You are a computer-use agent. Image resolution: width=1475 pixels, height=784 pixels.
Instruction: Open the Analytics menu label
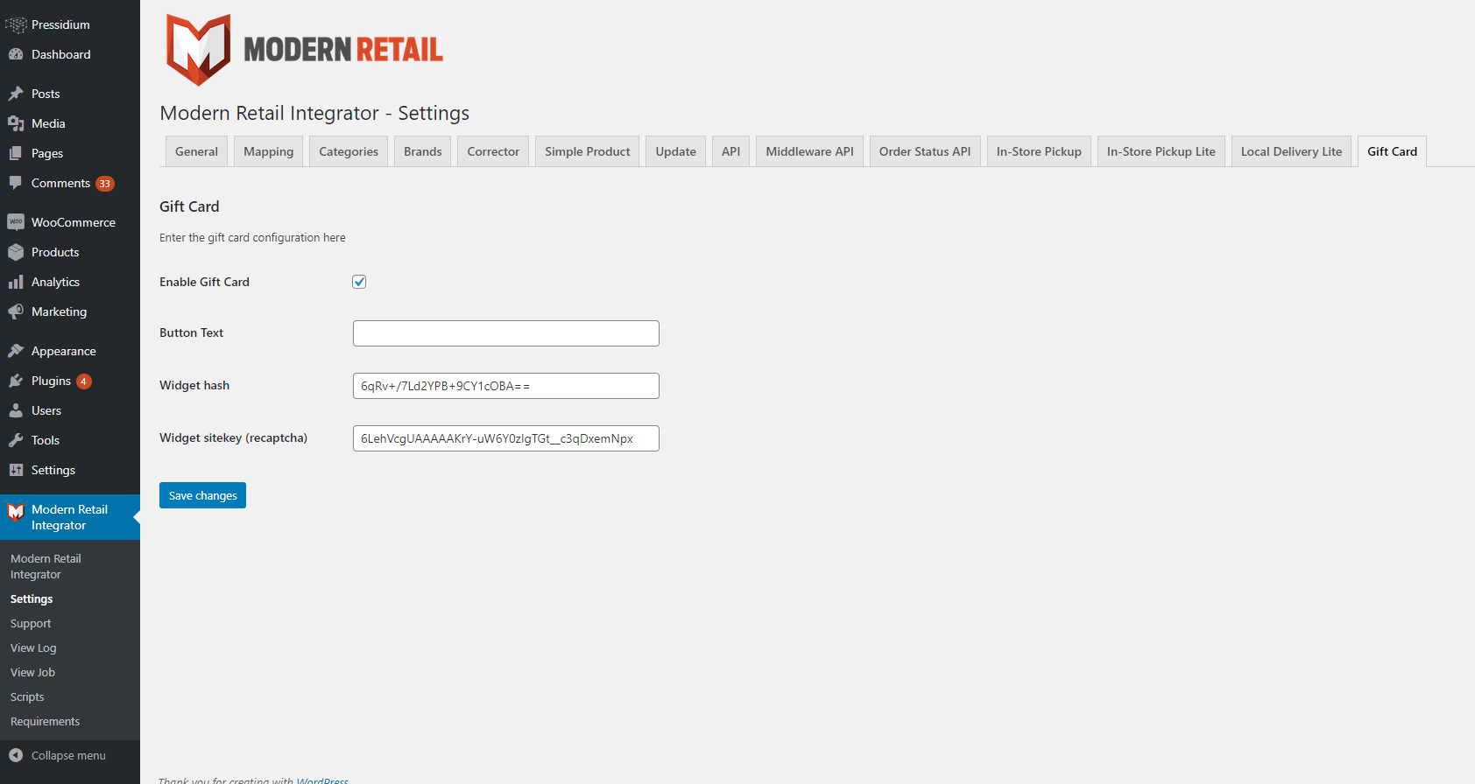pos(55,282)
